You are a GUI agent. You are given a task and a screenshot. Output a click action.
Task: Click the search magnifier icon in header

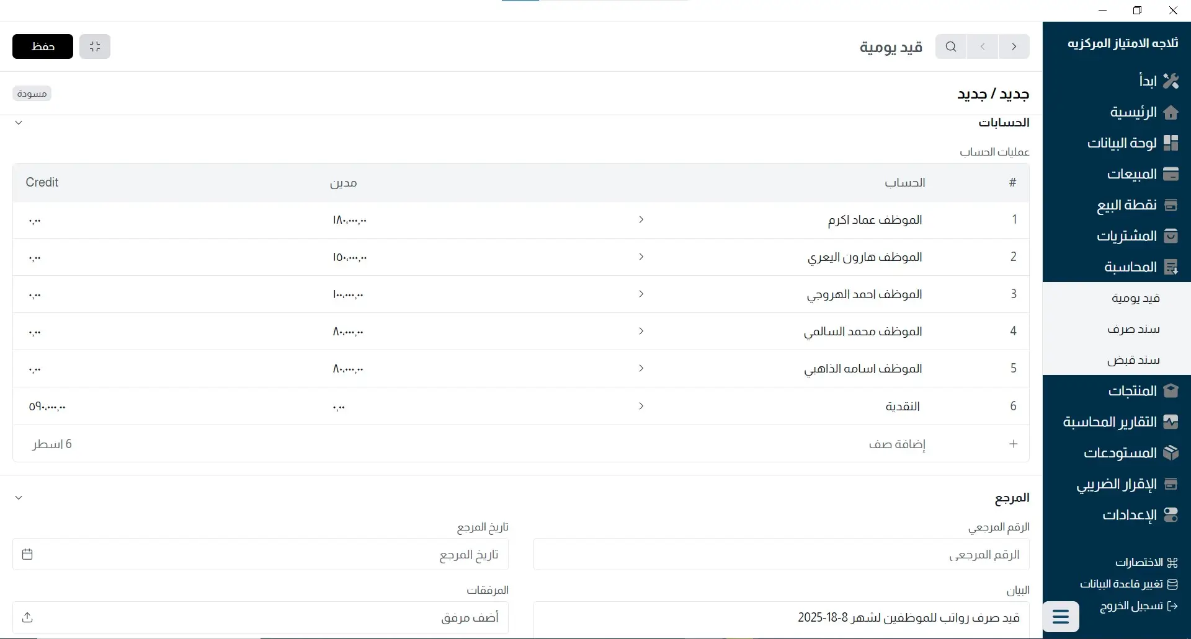pyautogui.click(x=950, y=46)
